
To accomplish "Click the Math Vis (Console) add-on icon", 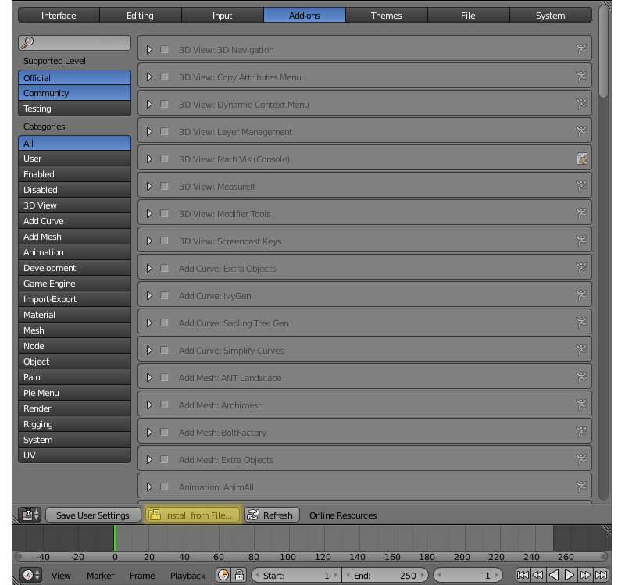I will 581,159.
